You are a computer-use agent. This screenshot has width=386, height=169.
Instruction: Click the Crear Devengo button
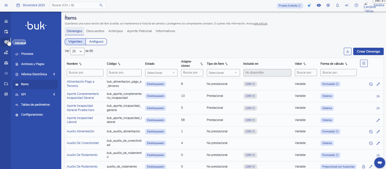(368, 51)
